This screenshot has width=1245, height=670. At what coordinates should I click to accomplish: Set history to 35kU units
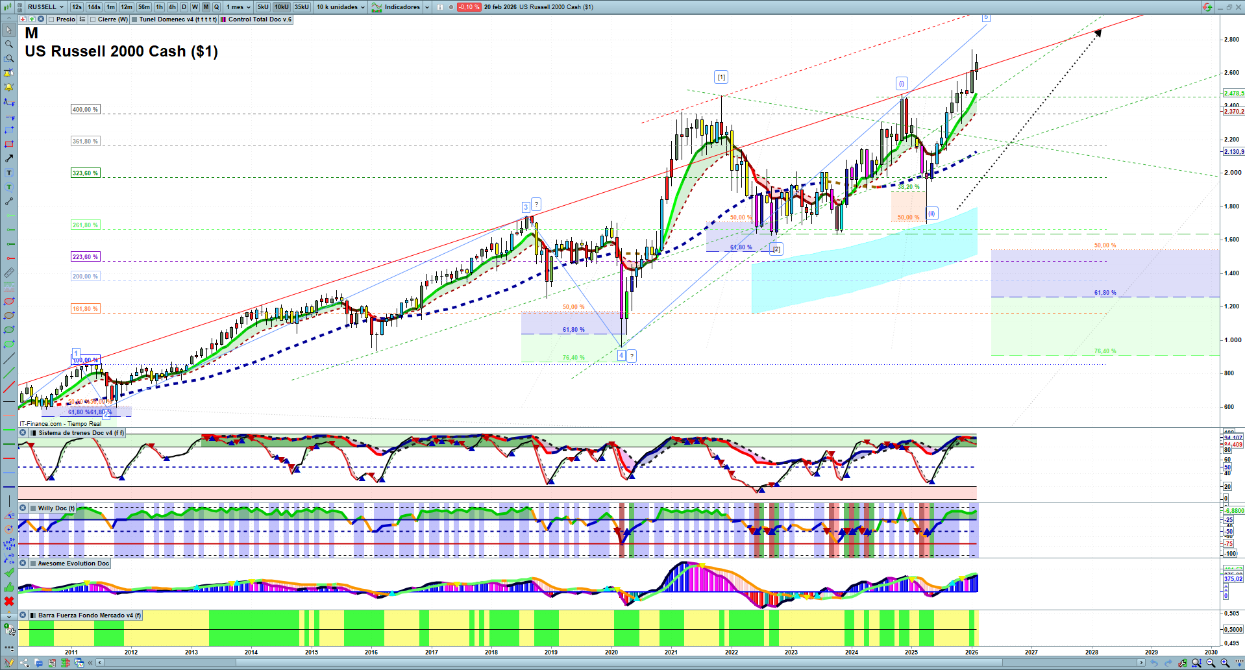(302, 7)
